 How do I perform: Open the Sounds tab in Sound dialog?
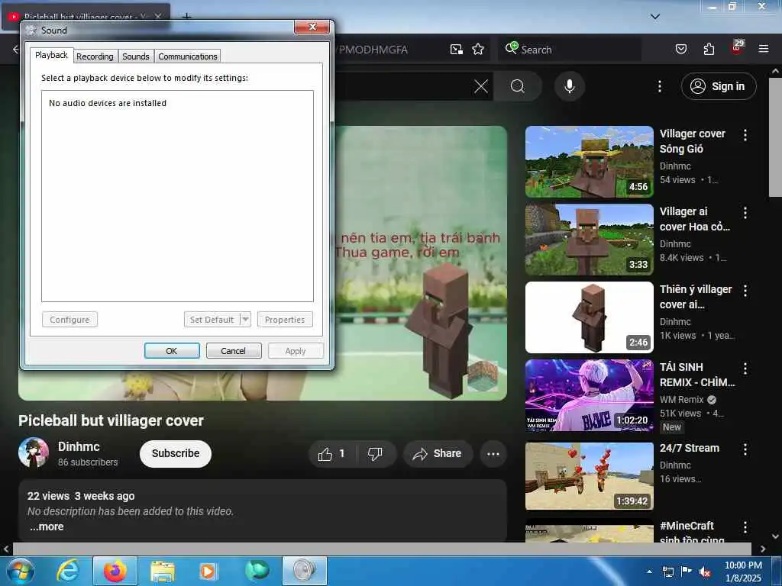point(136,56)
